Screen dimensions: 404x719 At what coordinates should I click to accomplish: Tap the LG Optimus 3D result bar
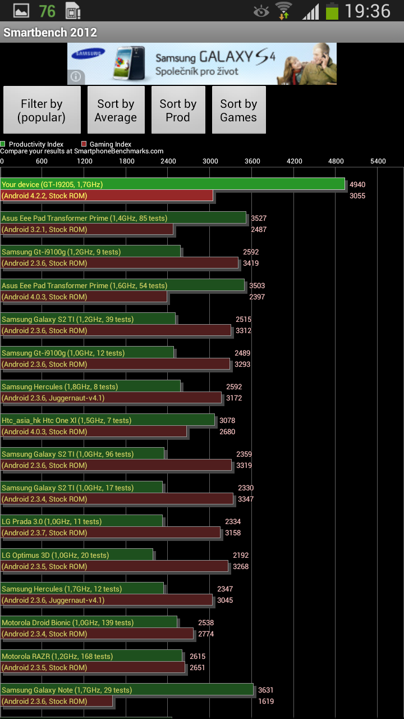[x=77, y=555]
